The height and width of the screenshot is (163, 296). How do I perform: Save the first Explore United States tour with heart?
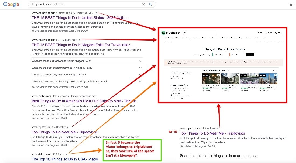click(219, 75)
